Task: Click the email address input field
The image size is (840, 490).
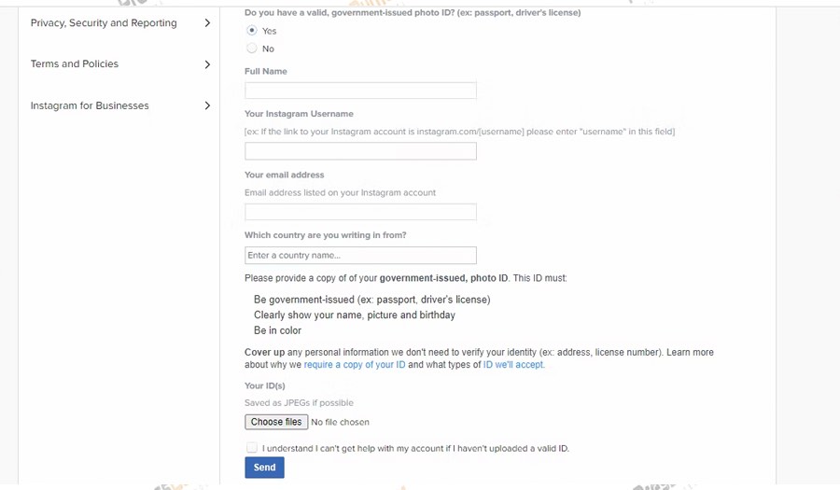Action: tap(360, 212)
